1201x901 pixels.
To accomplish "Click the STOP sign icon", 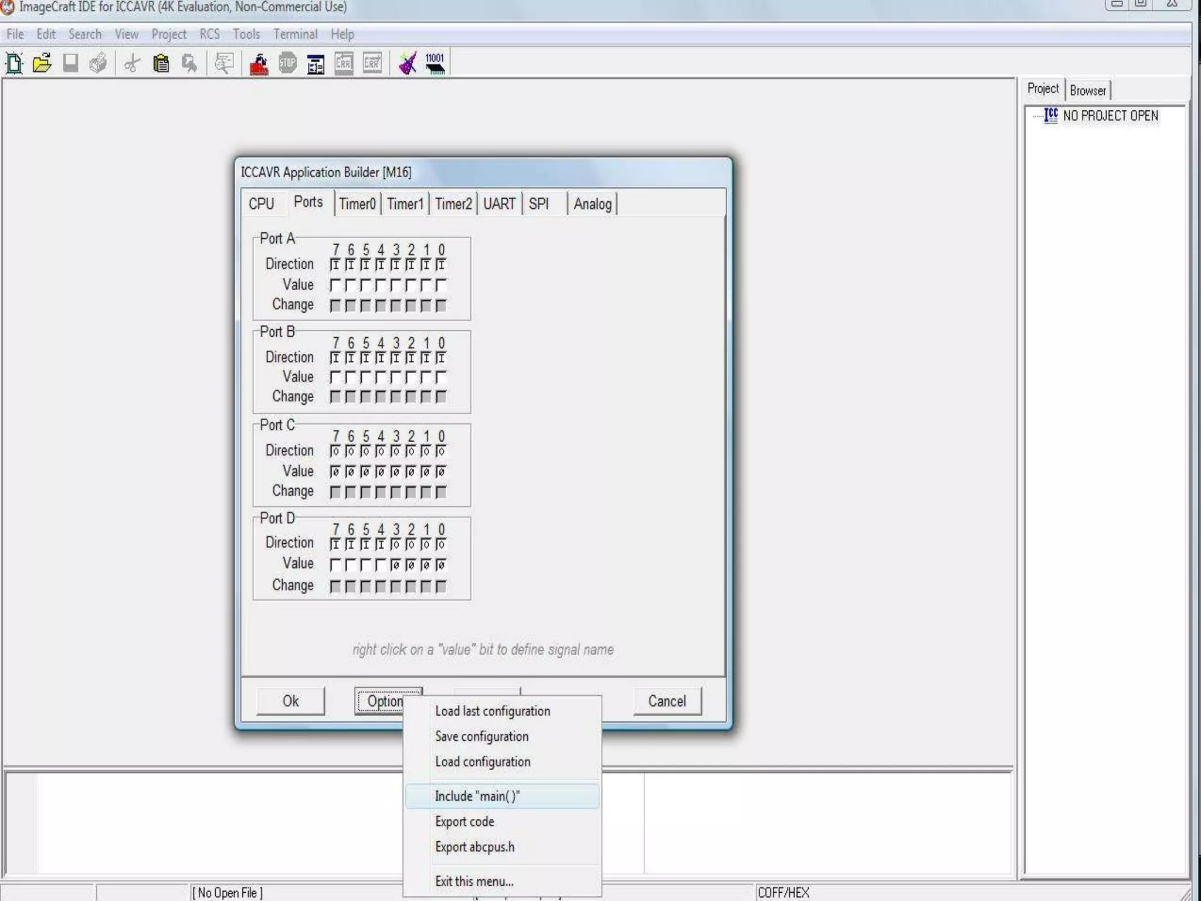I will tap(287, 63).
